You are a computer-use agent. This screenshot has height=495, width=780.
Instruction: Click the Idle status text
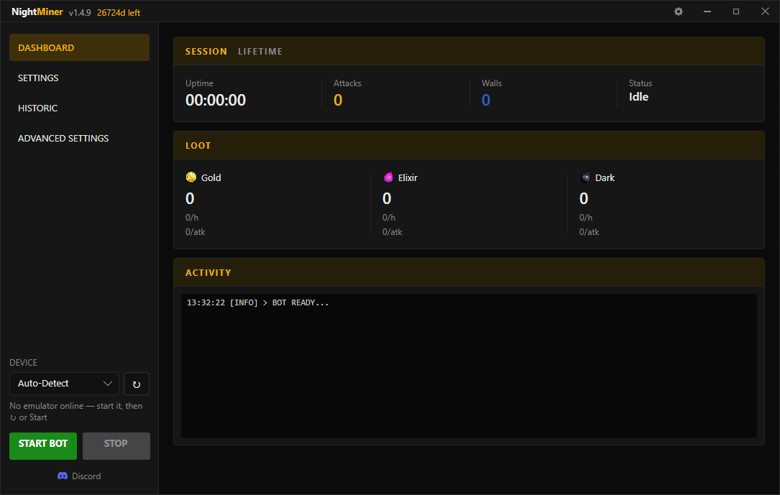coord(638,97)
